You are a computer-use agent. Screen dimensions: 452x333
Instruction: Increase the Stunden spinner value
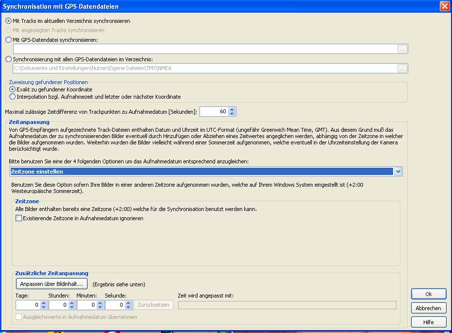pos(72,303)
